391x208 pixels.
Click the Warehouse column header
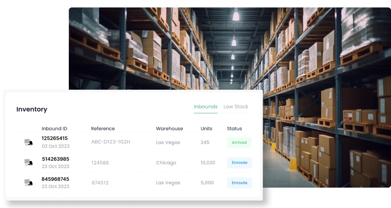[170, 128]
